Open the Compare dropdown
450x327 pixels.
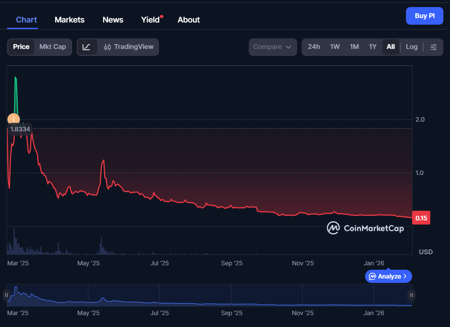click(273, 47)
